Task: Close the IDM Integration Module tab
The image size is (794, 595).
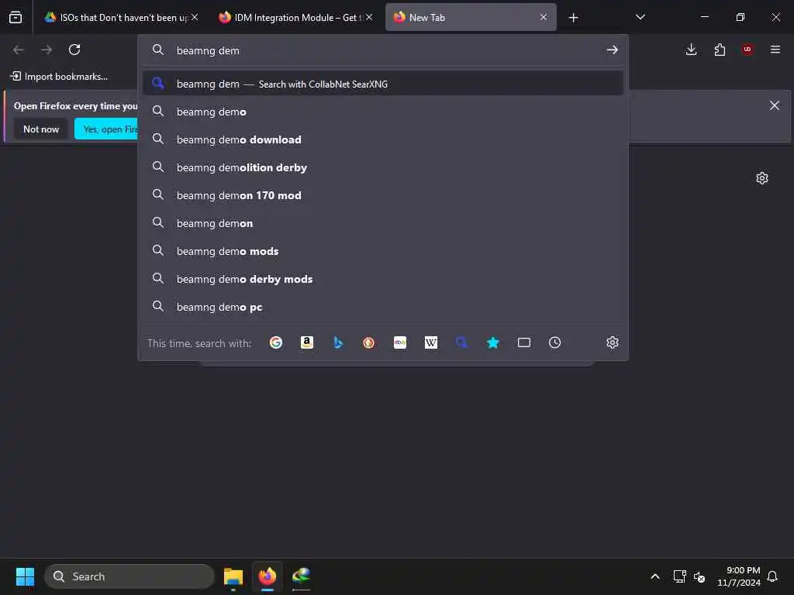Action: tap(369, 17)
